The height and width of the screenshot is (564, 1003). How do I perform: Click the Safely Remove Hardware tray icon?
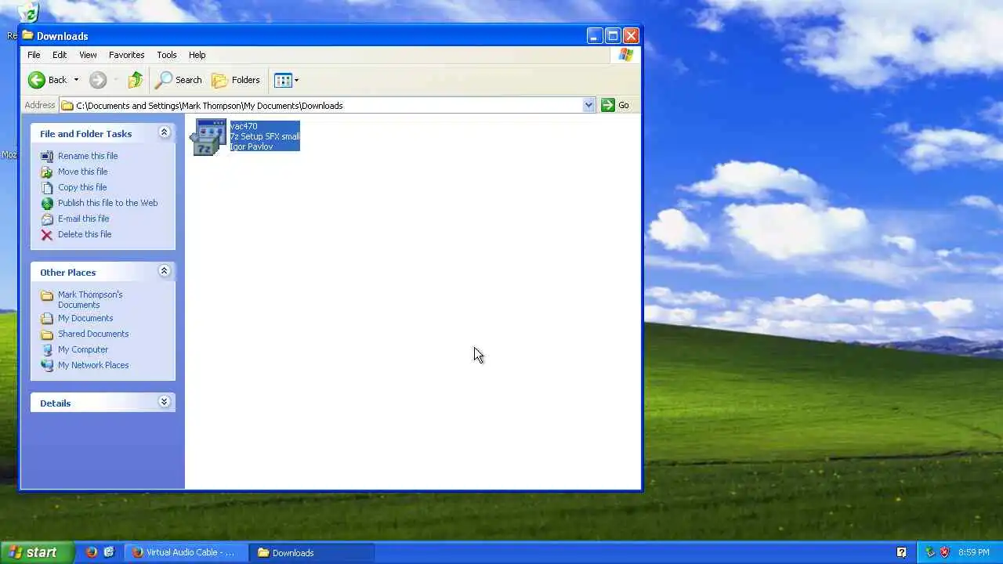[x=930, y=552]
